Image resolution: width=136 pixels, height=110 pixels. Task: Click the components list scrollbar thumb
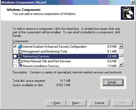(121, 55)
